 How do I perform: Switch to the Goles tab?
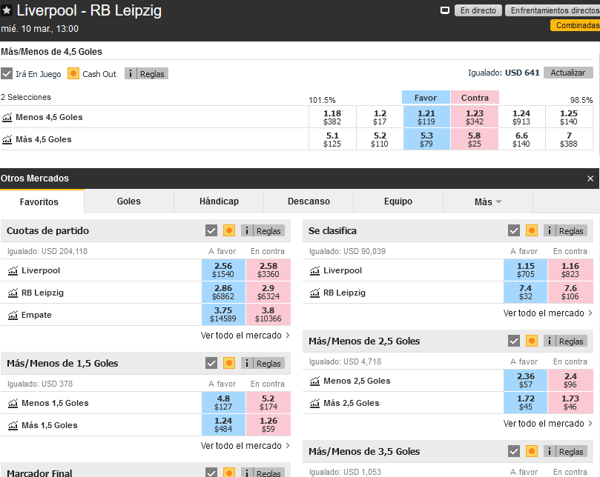coord(129,201)
